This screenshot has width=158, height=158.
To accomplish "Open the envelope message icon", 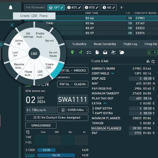I will pos(105,53).
